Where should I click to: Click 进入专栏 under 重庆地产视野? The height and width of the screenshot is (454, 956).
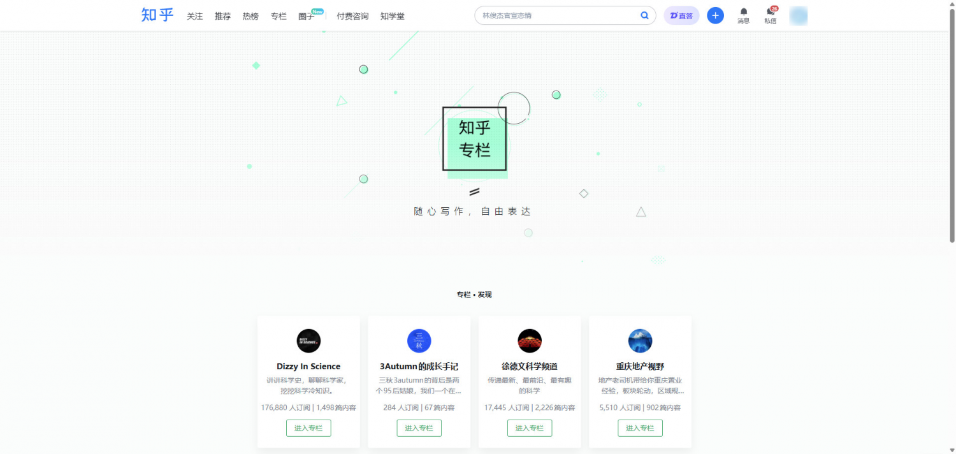[640, 428]
